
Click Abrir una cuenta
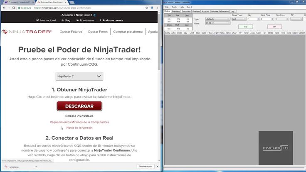coord(111,20)
